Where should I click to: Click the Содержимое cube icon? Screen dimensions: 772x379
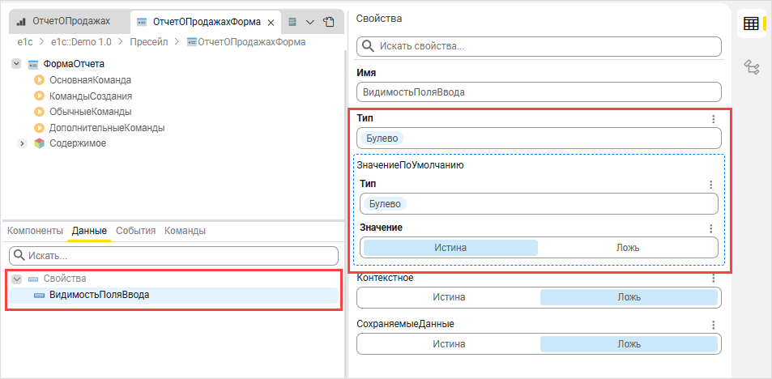click(39, 143)
